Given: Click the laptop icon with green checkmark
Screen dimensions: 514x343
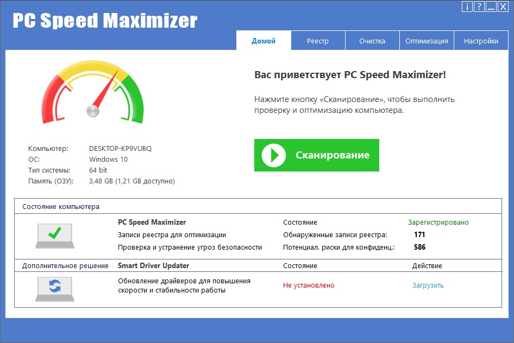Looking at the screenshot, I should click(x=55, y=236).
